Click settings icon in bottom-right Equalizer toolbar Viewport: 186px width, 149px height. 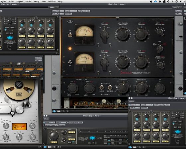tap(144, 147)
